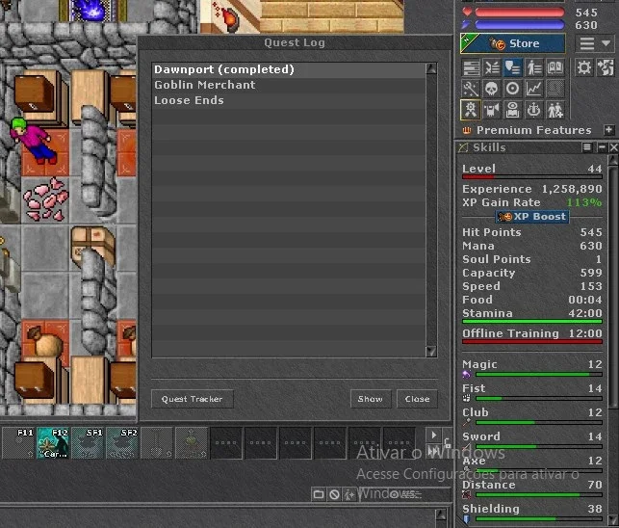Image resolution: width=619 pixels, height=528 pixels.
Task: Click the Capacity 599 row
Action: coord(532,273)
